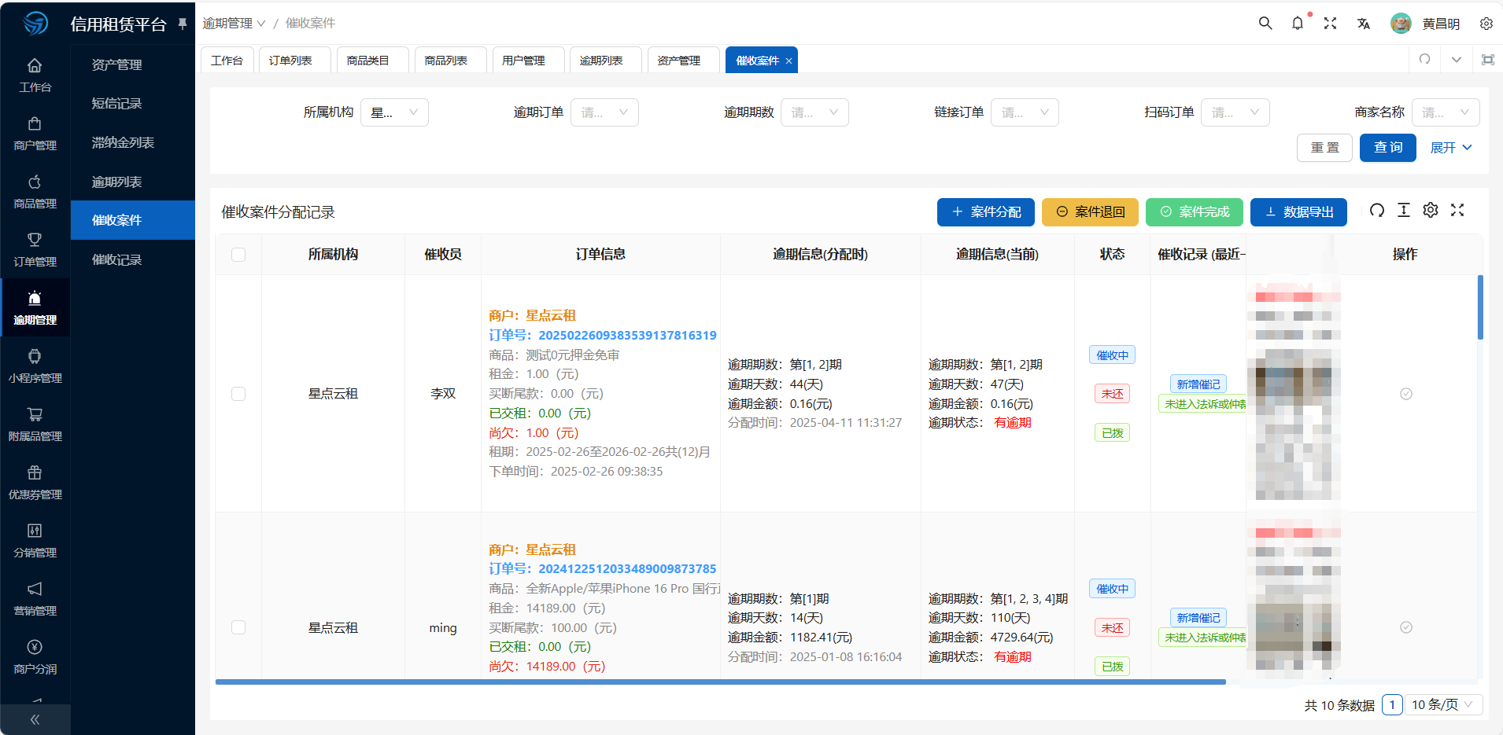1503x735 pixels.
Task: Open 分销管理 in the sidebar
Action: 35,541
